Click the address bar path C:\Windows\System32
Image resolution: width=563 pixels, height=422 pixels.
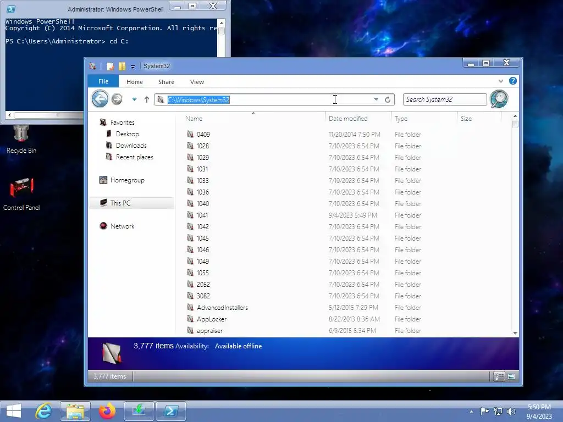click(x=198, y=100)
